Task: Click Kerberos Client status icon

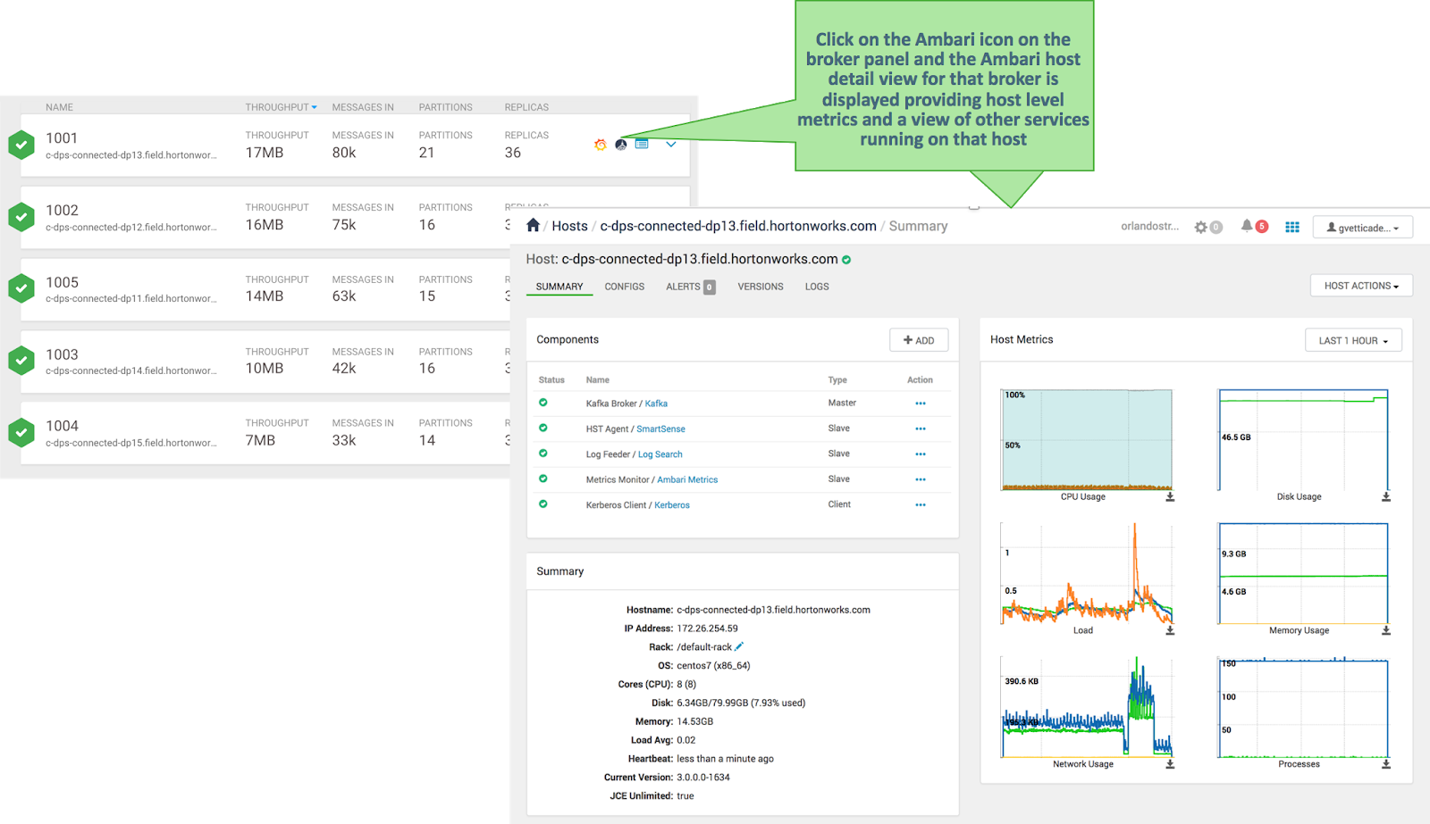Action: coord(543,504)
